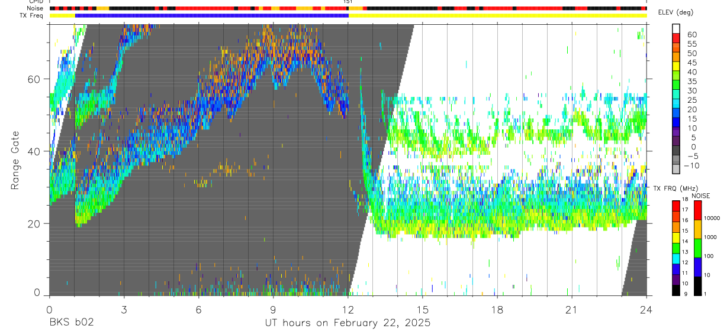Click the 'NOISE' legend title
Viewport: 727px width, 335px height.
click(700, 196)
